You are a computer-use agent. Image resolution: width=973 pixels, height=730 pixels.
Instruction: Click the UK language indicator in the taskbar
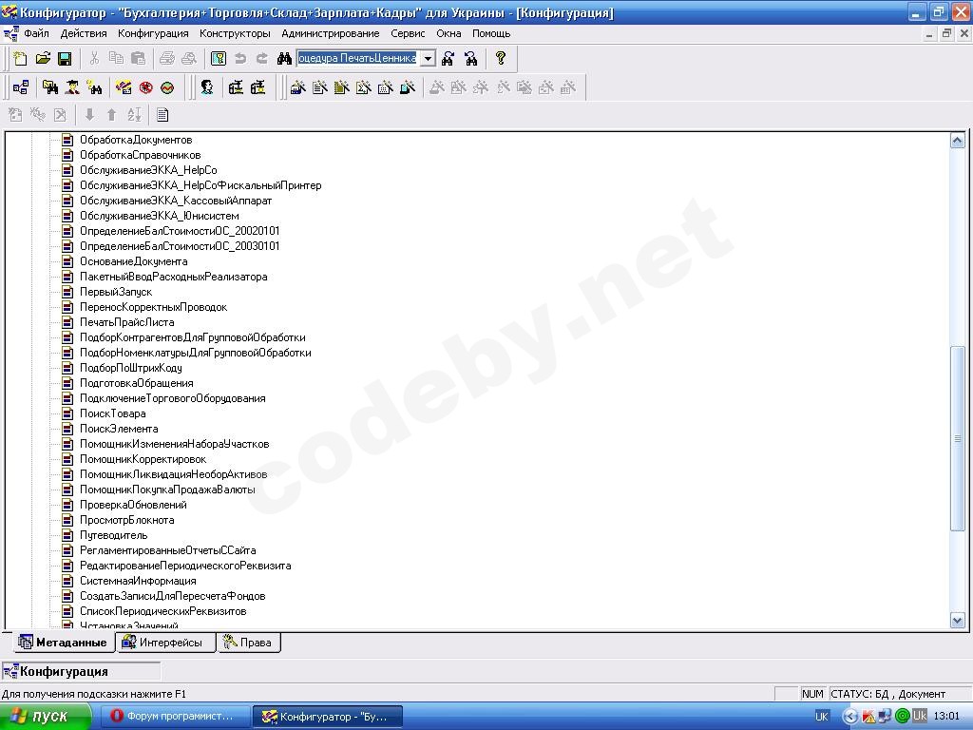[822, 717]
